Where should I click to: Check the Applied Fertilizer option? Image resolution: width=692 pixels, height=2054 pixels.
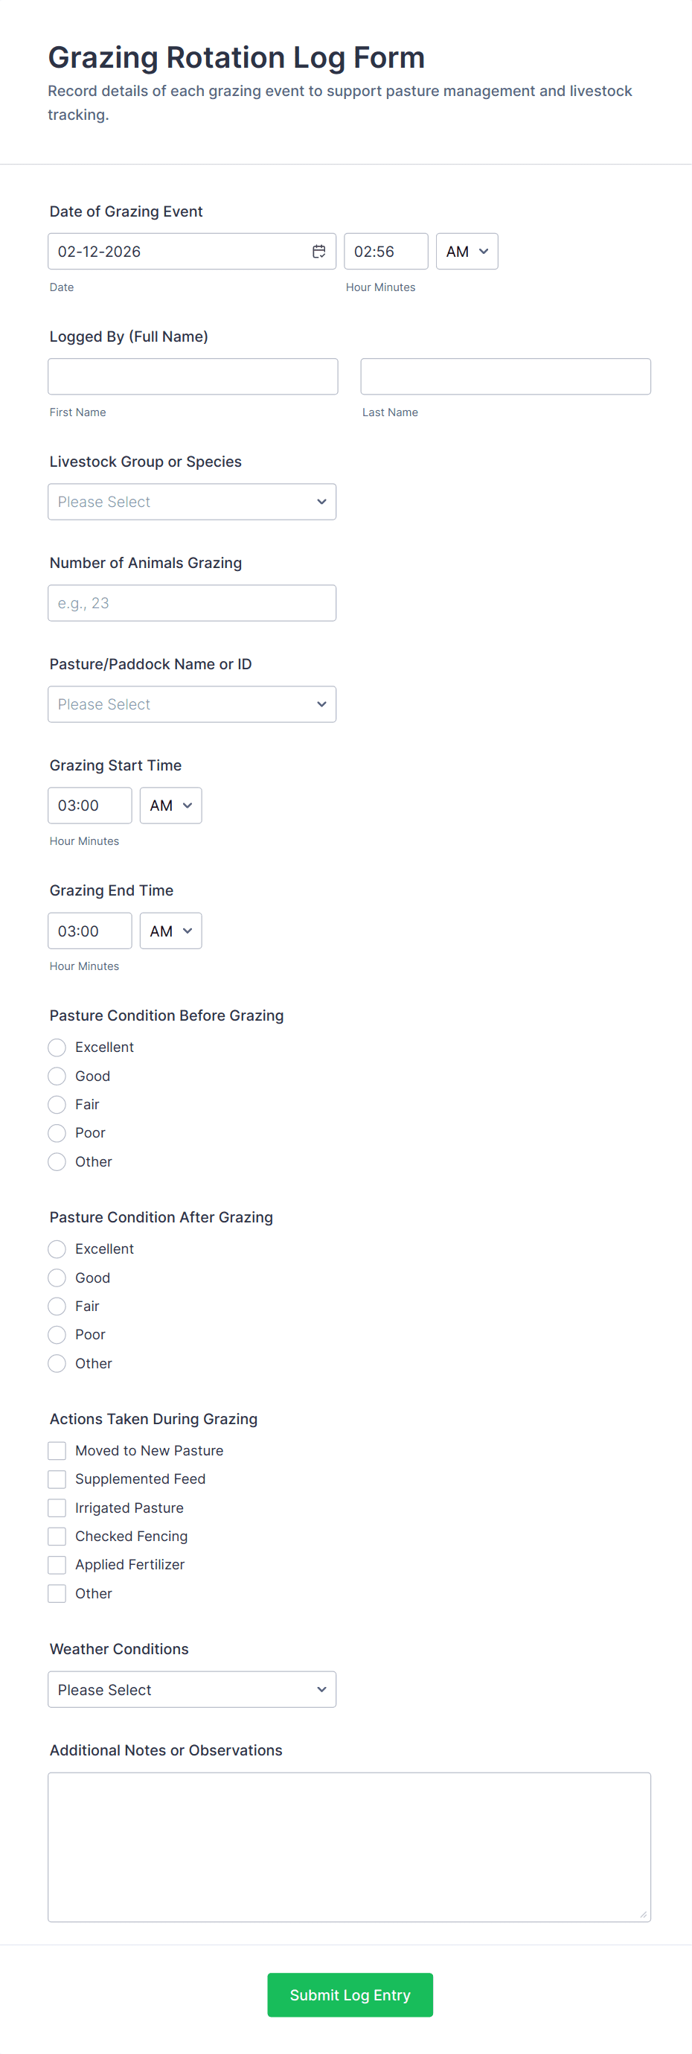pyautogui.click(x=57, y=1564)
